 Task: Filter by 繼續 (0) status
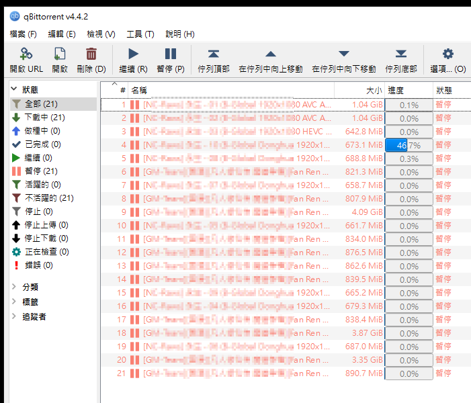click(54, 158)
